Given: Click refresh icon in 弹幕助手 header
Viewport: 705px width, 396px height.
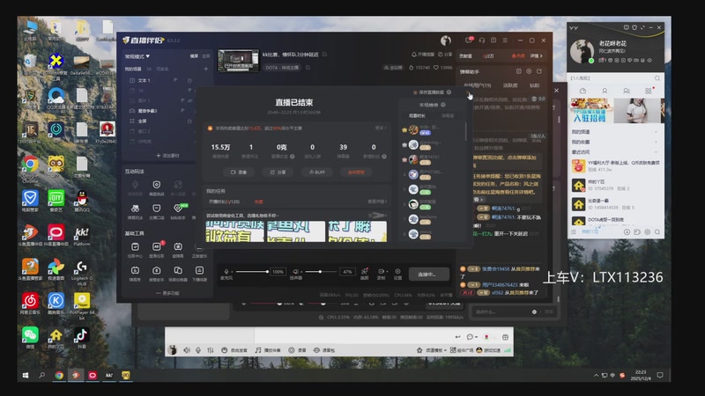Looking at the screenshot, I should [x=539, y=71].
